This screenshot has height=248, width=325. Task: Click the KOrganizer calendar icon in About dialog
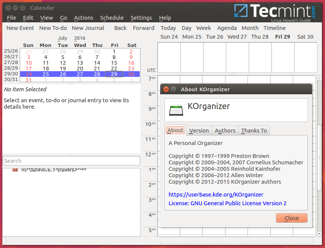(176, 110)
